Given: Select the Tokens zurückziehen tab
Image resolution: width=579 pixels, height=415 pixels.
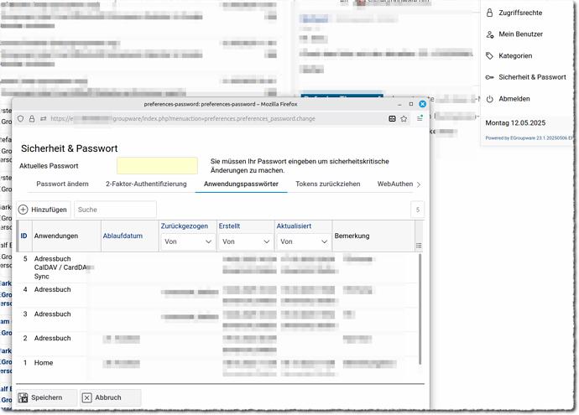Looking at the screenshot, I should point(327,184).
